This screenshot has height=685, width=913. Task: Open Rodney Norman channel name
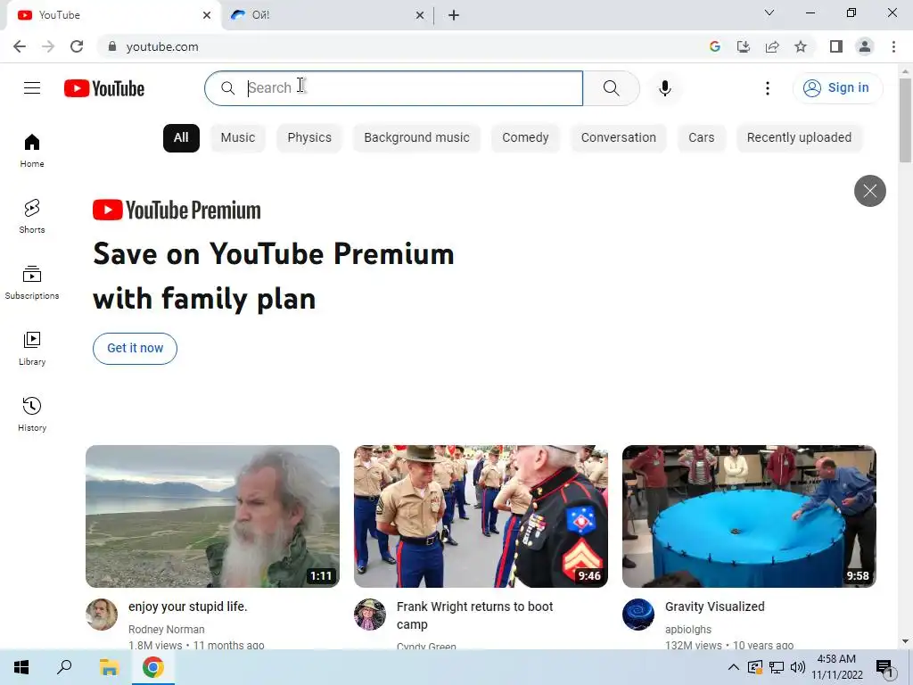(x=167, y=629)
